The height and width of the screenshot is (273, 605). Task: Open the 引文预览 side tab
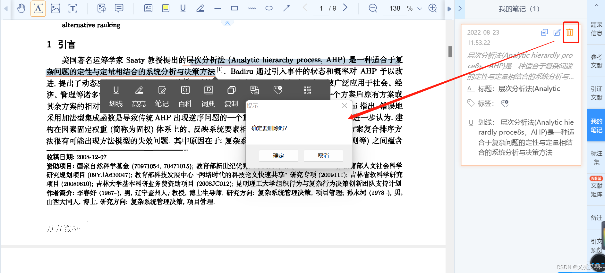[x=596, y=245]
